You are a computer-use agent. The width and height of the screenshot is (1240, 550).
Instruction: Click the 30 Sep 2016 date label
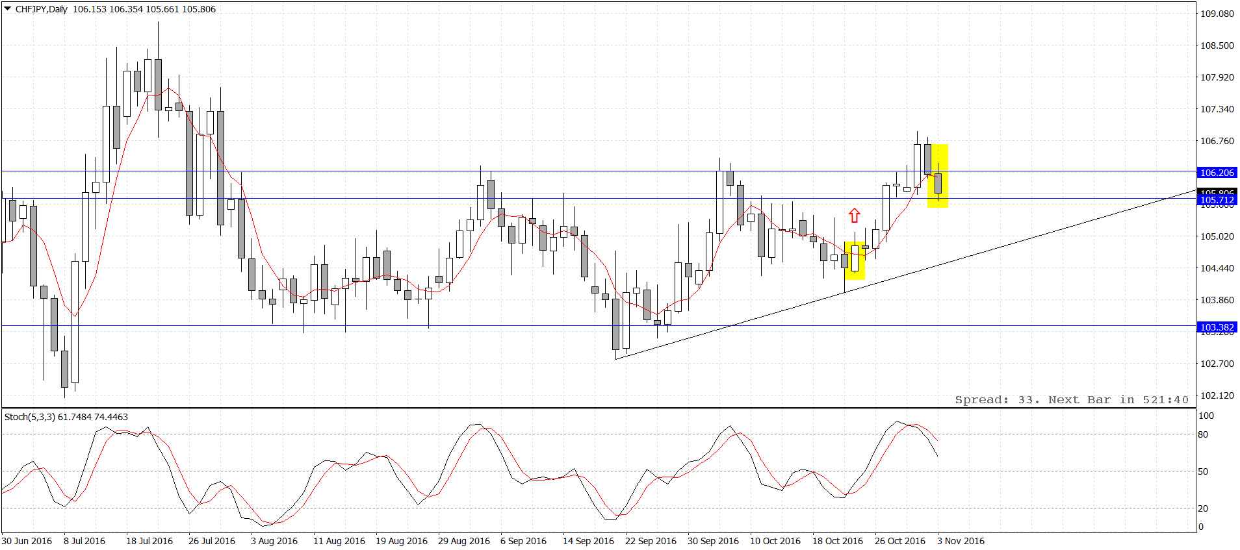[713, 541]
